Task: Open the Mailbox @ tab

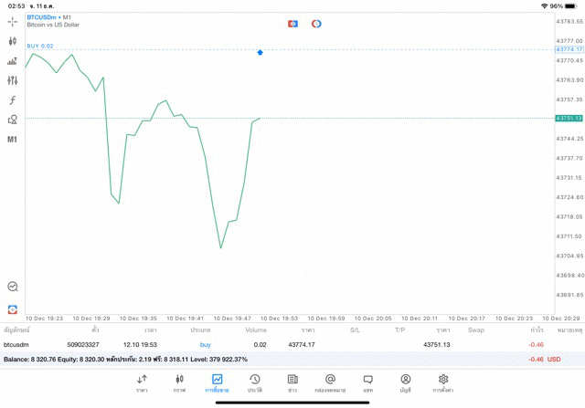Action: tap(330, 382)
